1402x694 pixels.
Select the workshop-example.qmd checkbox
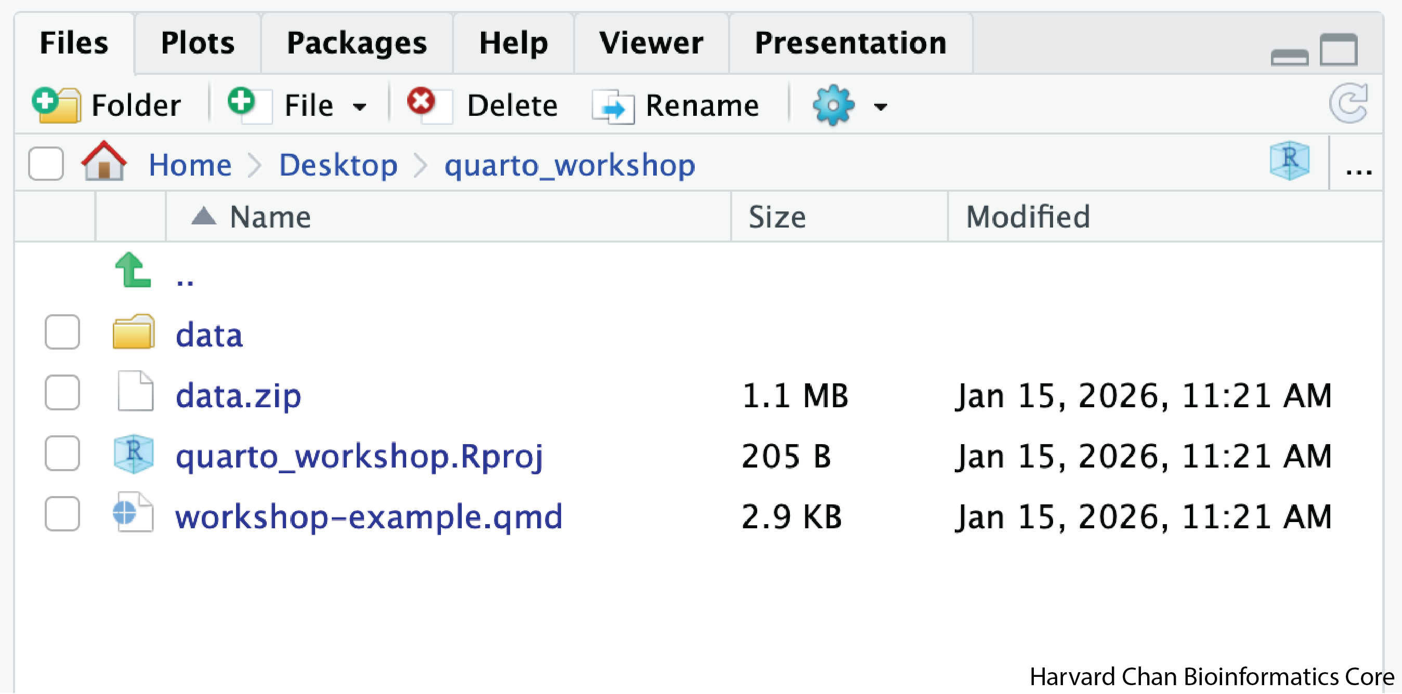tap(62, 514)
